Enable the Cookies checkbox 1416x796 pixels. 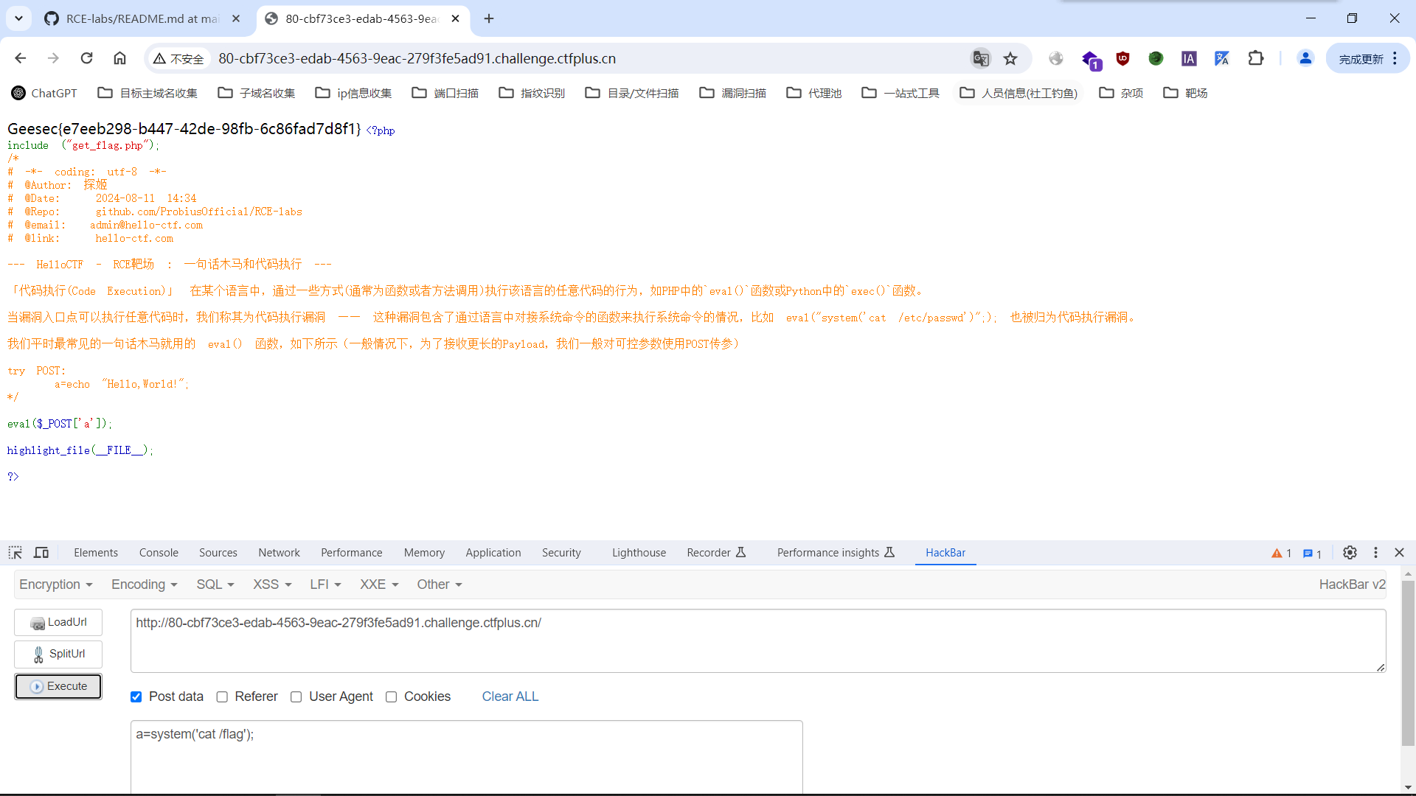[392, 697]
